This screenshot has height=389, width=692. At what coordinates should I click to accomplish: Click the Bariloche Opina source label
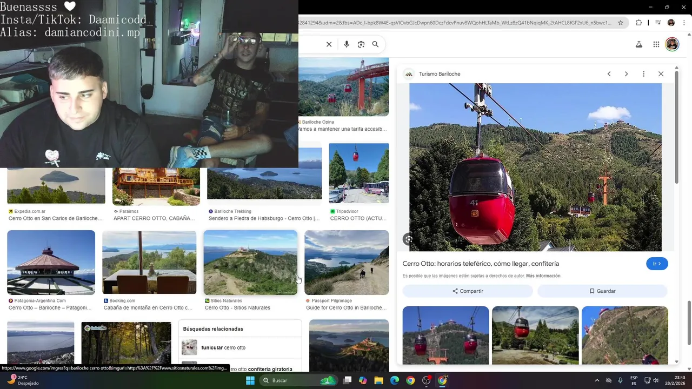click(x=318, y=122)
